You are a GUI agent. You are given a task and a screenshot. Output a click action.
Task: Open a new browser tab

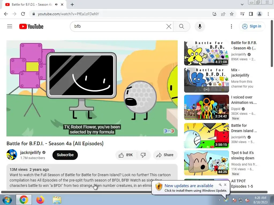click(72, 5)
